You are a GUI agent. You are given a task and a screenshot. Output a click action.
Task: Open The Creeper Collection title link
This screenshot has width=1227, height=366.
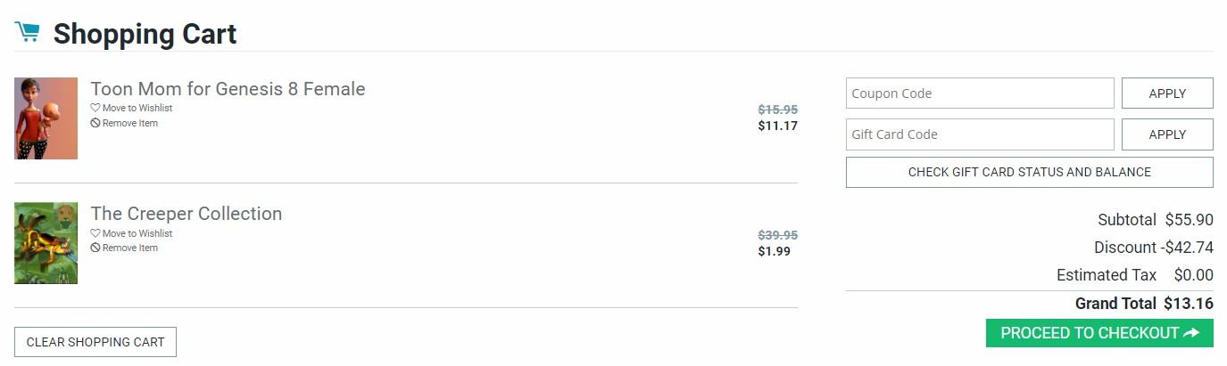pyautogui.click(x=186, y=214)
